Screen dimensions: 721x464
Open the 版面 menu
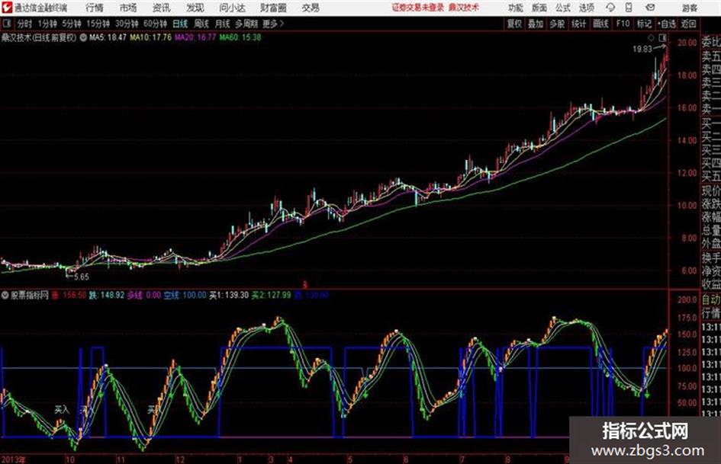(x=539, y=8)
